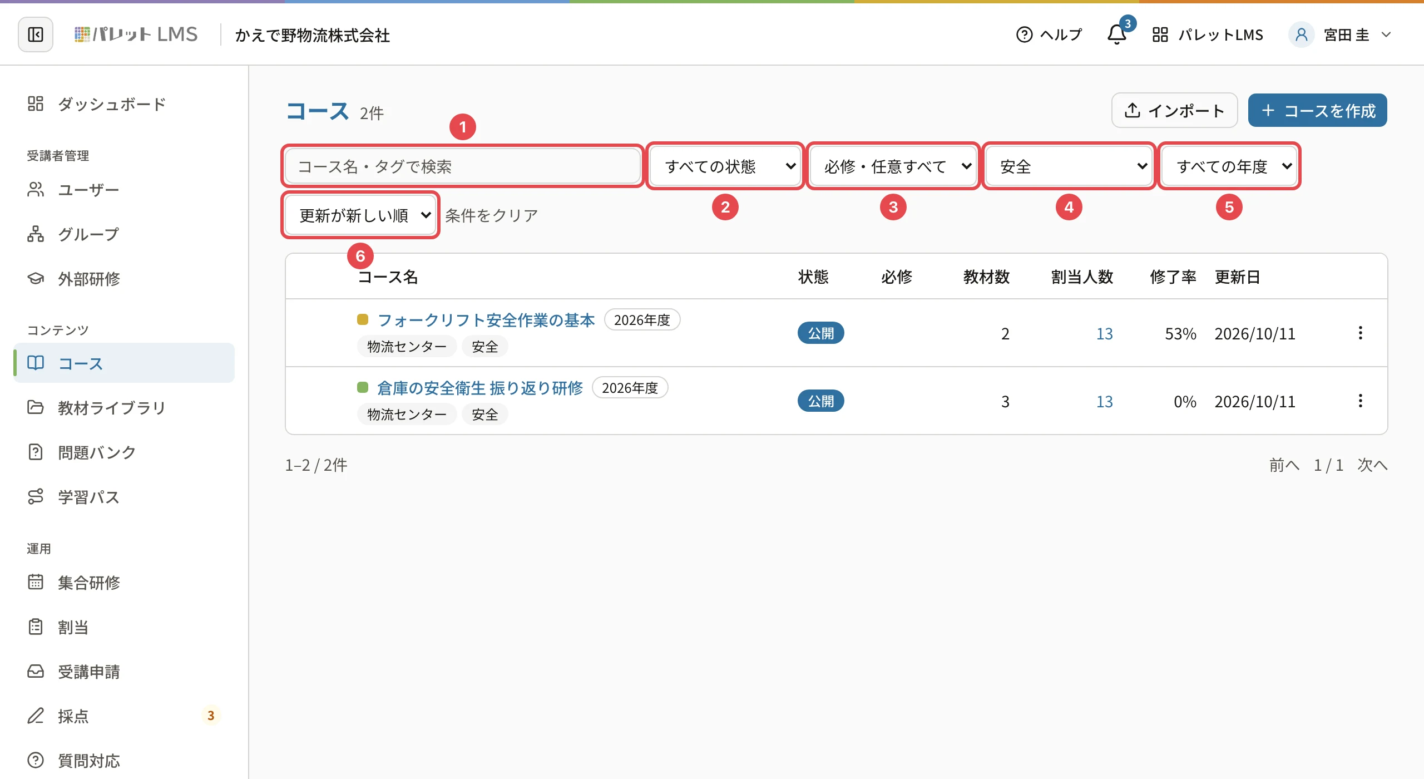Click the コース book icon in the sidebar
This screenshot has width=1424, height=779.
point(36,363)
